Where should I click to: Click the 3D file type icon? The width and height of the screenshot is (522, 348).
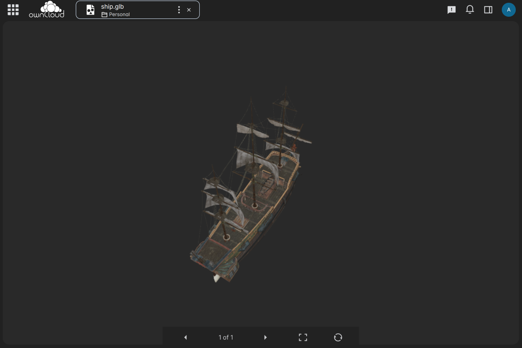click(x=90, y=10)
